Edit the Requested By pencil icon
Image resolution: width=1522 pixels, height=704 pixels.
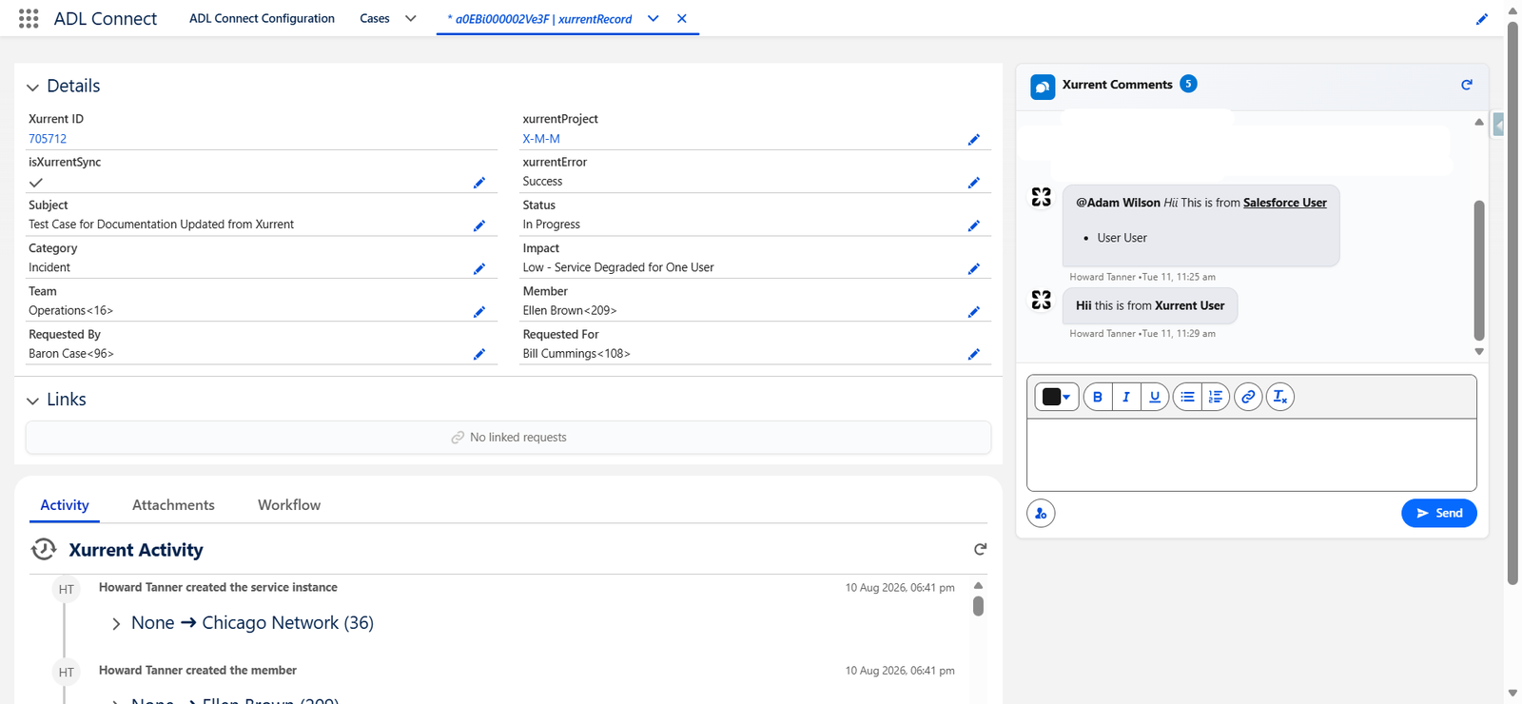pos(479,354)
